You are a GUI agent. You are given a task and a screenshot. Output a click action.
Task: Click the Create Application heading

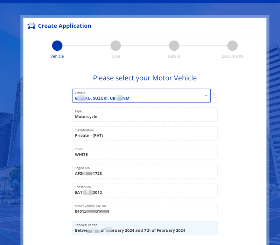pos(65,26)
